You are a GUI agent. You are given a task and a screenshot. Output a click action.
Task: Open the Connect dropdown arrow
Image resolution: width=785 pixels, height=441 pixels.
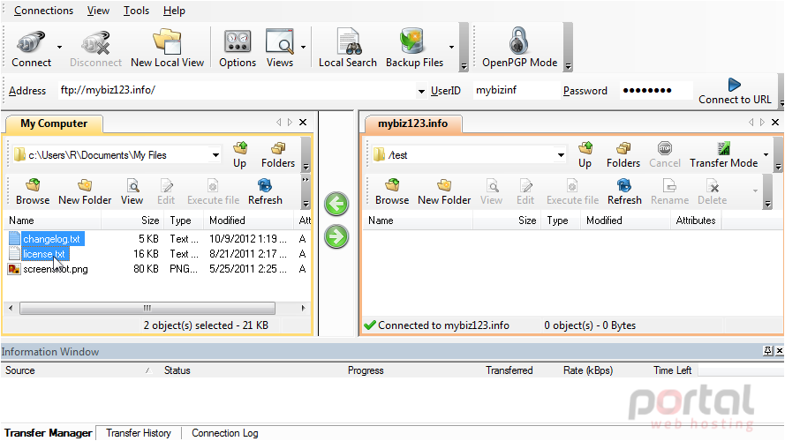pyautogui.click(x=59, y=47)
